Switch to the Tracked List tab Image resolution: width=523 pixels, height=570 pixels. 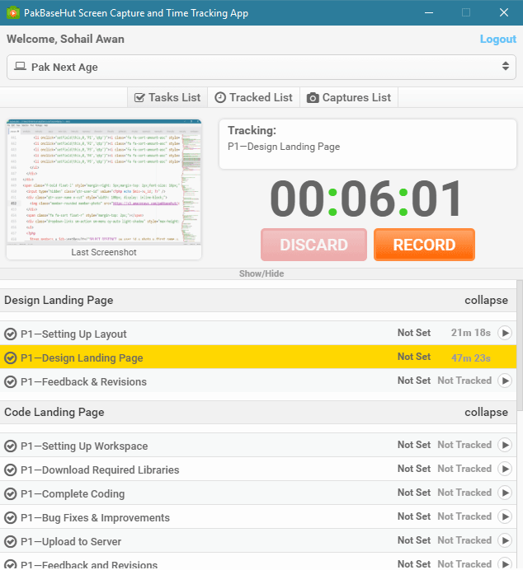point(254,97)
